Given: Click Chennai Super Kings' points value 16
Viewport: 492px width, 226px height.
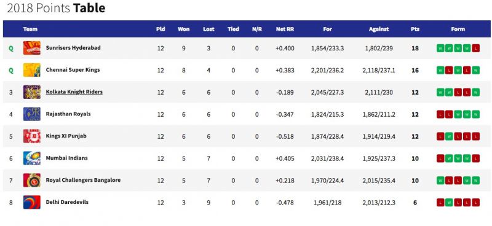Looking at the screenshot, I should [415, 70].
